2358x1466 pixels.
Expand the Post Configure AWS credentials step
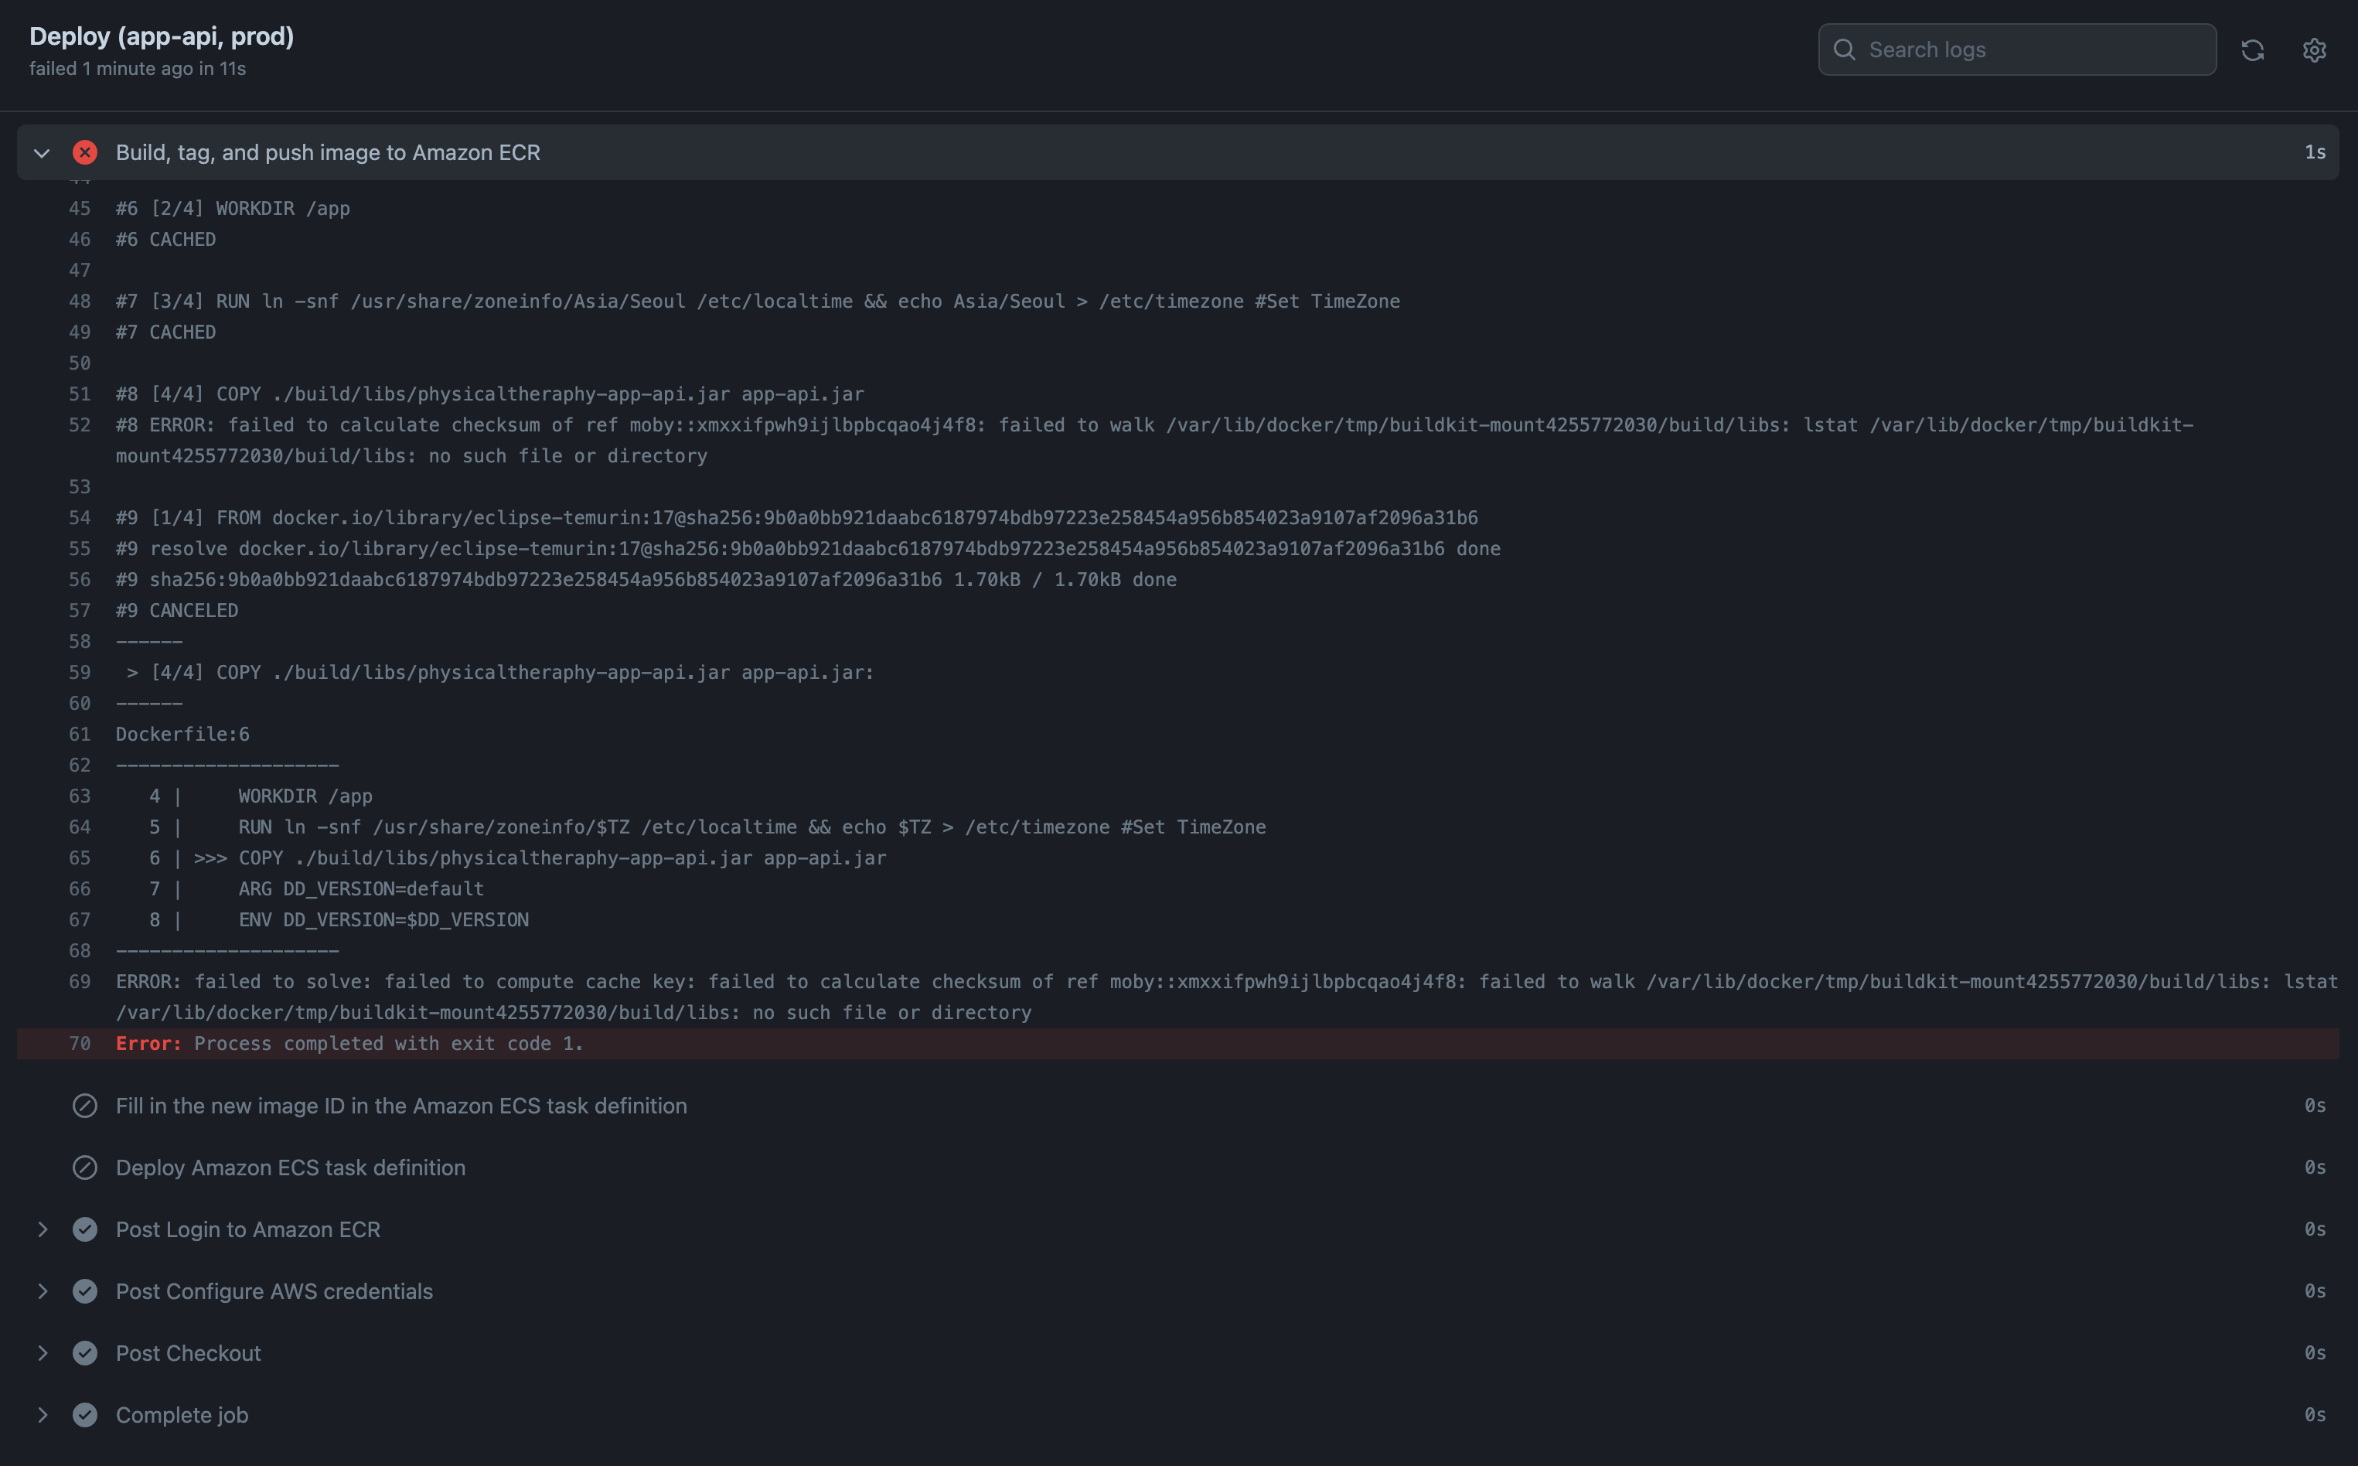tap(43, 1291)
